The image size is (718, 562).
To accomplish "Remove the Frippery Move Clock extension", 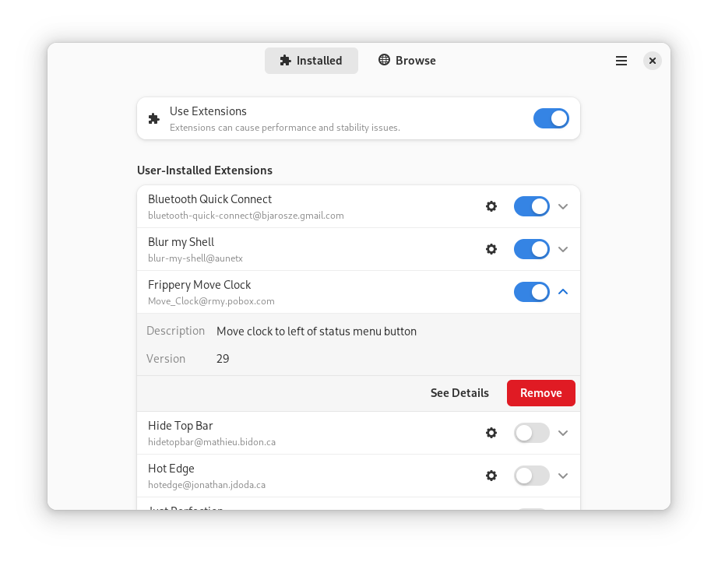I will [540, 392].
